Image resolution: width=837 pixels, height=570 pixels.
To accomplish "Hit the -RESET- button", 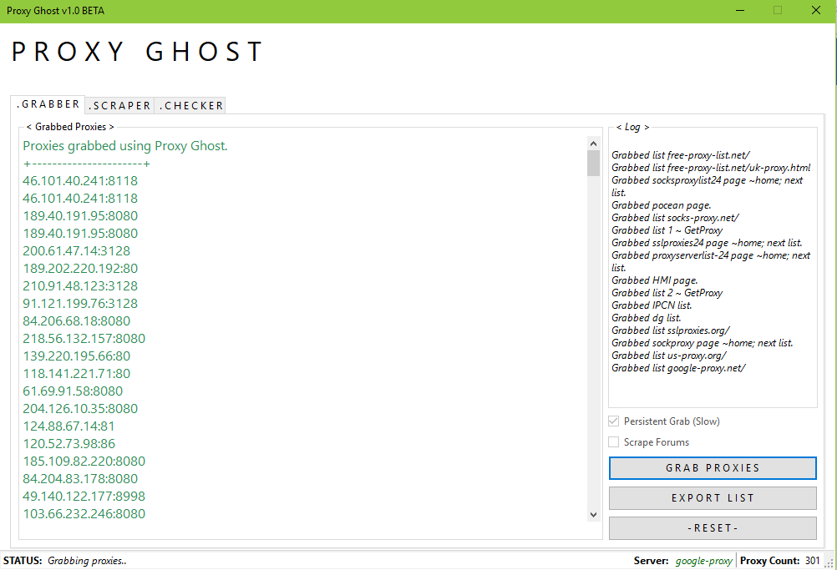I will (x=713, y=528).
